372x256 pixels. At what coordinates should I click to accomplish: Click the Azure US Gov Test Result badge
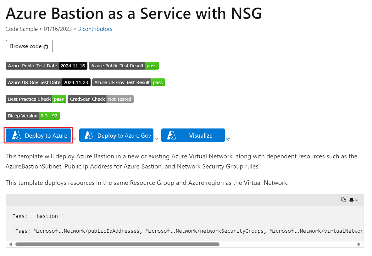pyautogui.click(x=129, y=82)
